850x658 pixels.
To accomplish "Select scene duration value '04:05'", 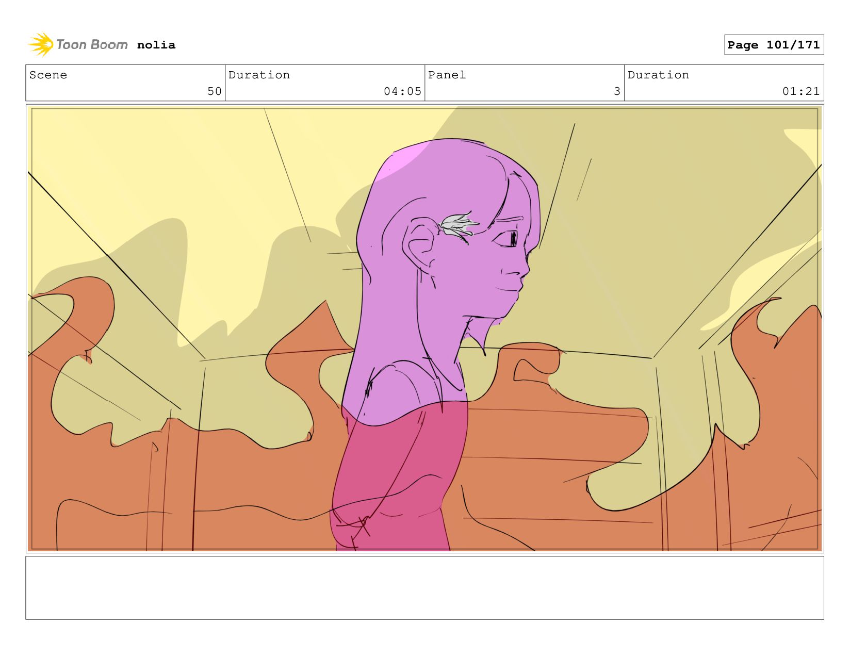I will point(402,91).
